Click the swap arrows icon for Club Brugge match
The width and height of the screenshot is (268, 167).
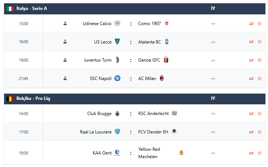(x=251, y=114)
